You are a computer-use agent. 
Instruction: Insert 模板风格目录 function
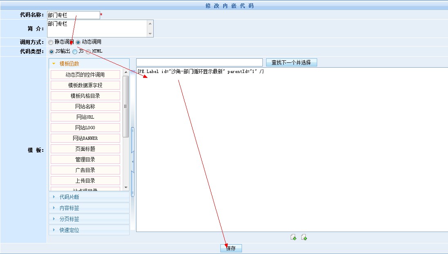click(x=85, y=96)
